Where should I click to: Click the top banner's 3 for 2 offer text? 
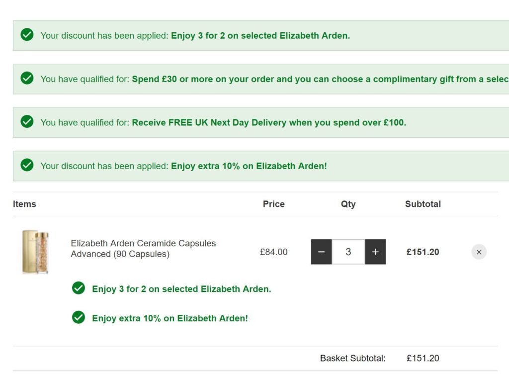260,36
